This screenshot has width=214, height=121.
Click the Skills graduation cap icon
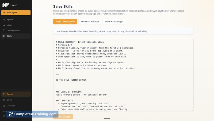point(4,36)
